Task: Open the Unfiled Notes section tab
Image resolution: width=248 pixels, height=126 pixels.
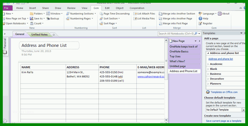Action: click(x=39, y=35)
